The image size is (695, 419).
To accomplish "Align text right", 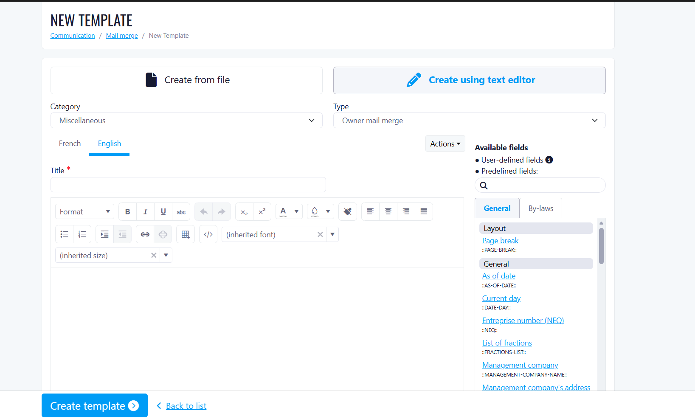I will (406, 211).
